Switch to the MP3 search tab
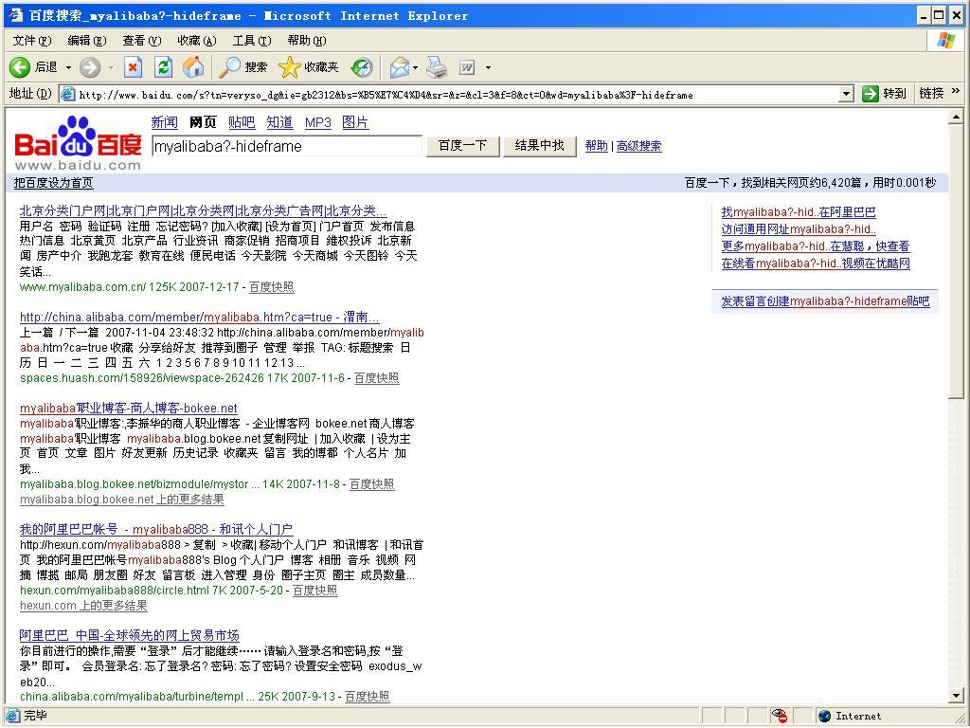This screenshot has height=728, width=970. point(317,122)
